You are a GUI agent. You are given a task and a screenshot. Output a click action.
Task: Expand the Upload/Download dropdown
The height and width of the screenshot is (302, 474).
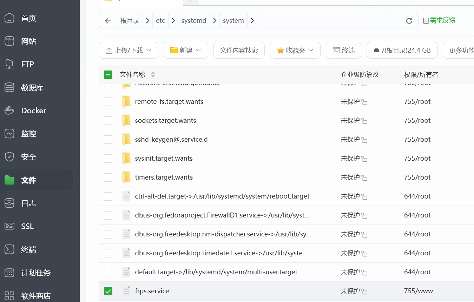pyautogui.click(x=129, y=50)
